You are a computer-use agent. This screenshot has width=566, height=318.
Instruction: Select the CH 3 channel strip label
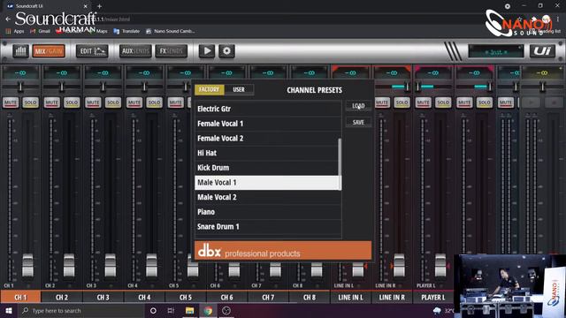(103, 298)
